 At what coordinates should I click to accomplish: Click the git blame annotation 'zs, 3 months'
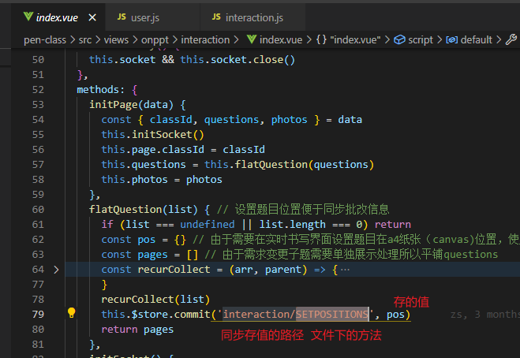(485, 315)
